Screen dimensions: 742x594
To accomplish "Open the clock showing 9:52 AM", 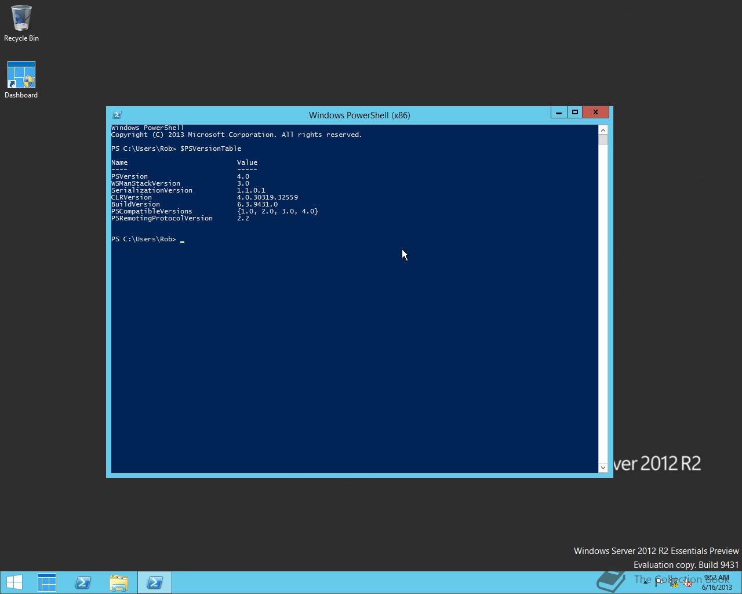I will coord(716,582).
